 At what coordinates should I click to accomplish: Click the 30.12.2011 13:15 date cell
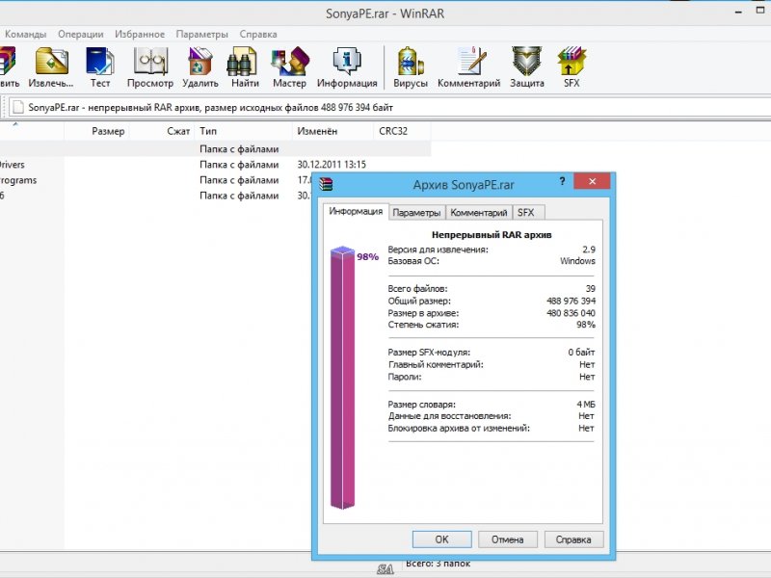[332, 165]
